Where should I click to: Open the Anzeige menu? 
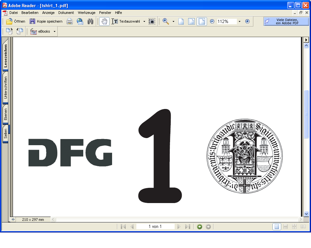point(48,13)
